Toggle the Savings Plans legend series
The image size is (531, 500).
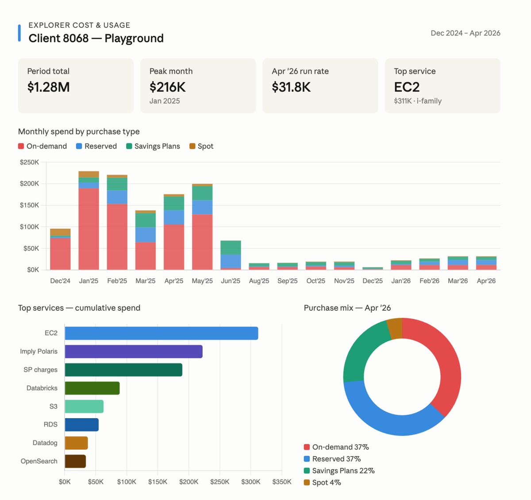click(153, 146)
